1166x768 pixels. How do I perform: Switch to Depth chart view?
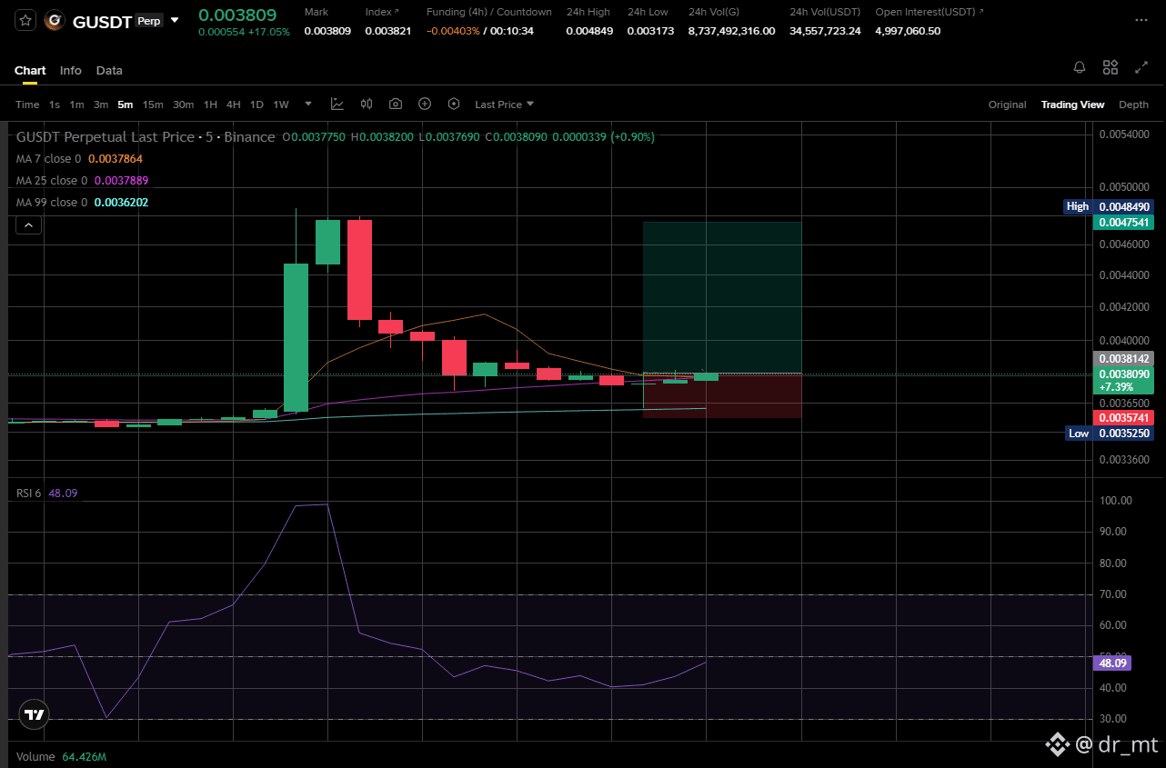[x=1134, y=105]
